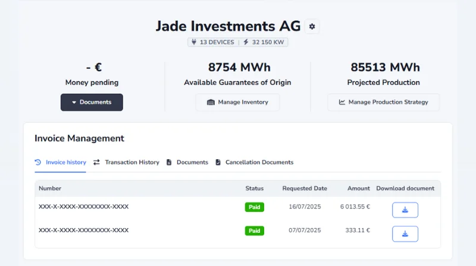Click the Jade Investments AG title
Image resolution: width=476 pixels, height=266 pixels.
(228, 26)
